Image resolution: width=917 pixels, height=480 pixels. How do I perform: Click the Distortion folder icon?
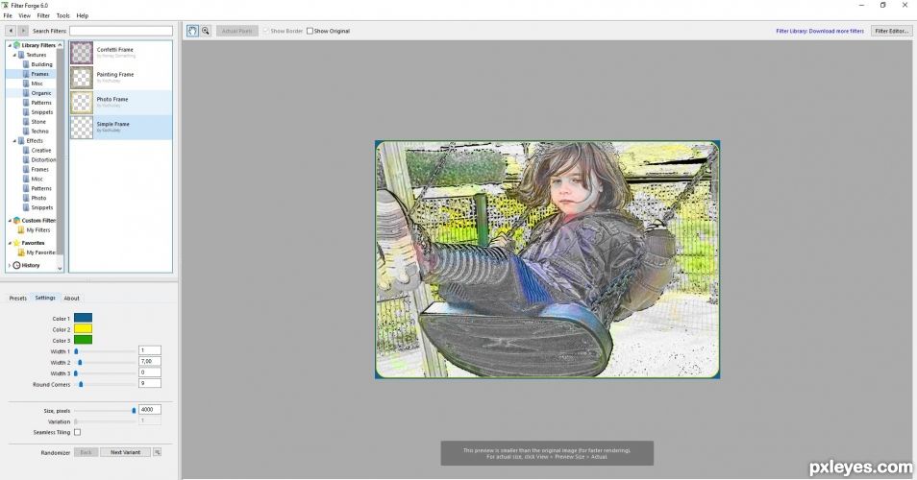click(x=26, y=159)
